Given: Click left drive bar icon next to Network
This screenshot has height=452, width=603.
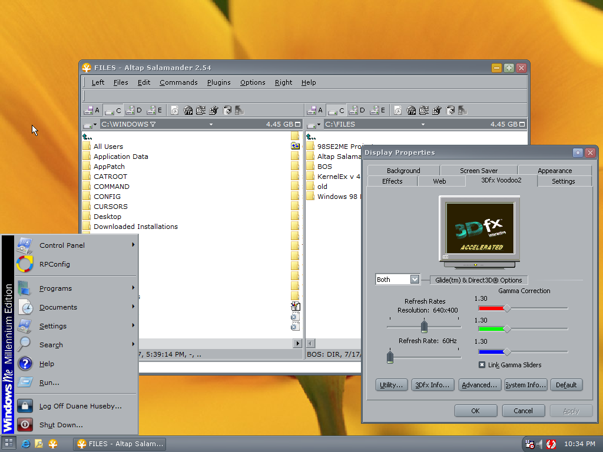Looking at the screenshot, I should pos(213,111).
